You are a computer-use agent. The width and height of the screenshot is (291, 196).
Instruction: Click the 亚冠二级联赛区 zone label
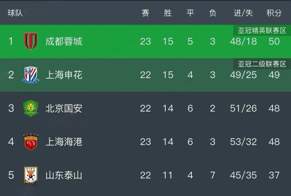click(262, 64)
